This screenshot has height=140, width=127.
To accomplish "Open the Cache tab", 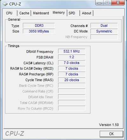I will (x=24, y=13).
